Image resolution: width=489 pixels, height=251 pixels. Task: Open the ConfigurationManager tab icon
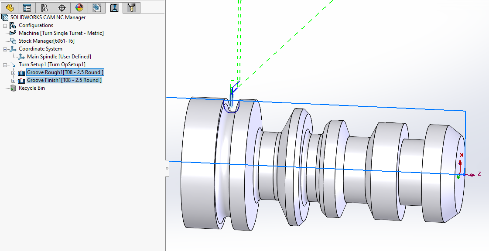44,7
